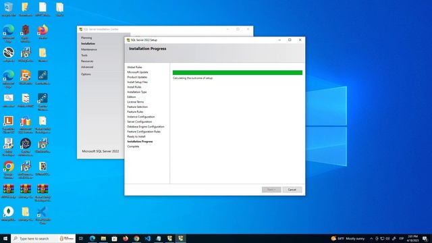Open Visual Studio Code from the taskbar
This screenshot has width=432, height=243.
(x=147, y=238)
